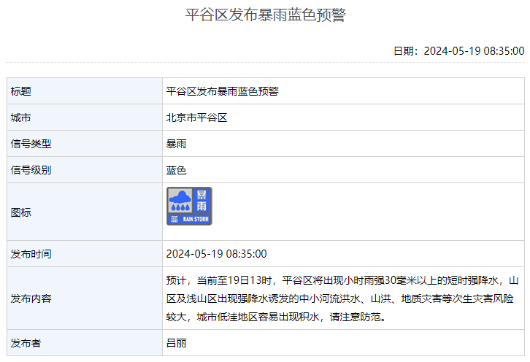Select the 发布者 row label
The height and width of the screenshot is (362, 530).
[x=26, y=342]
